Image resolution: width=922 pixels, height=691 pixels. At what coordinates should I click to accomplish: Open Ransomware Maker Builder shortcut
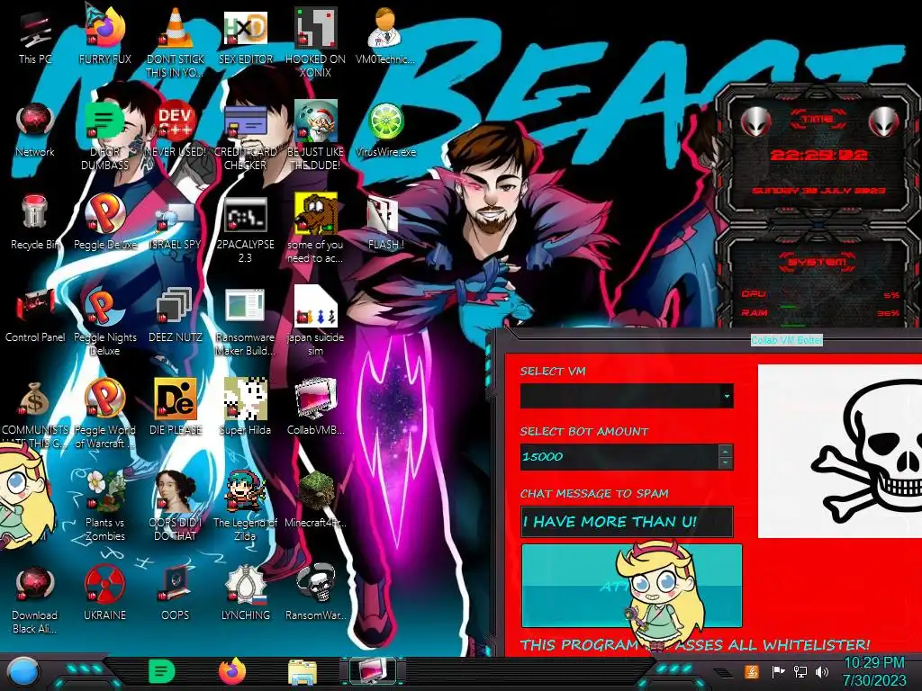(245, 321)
